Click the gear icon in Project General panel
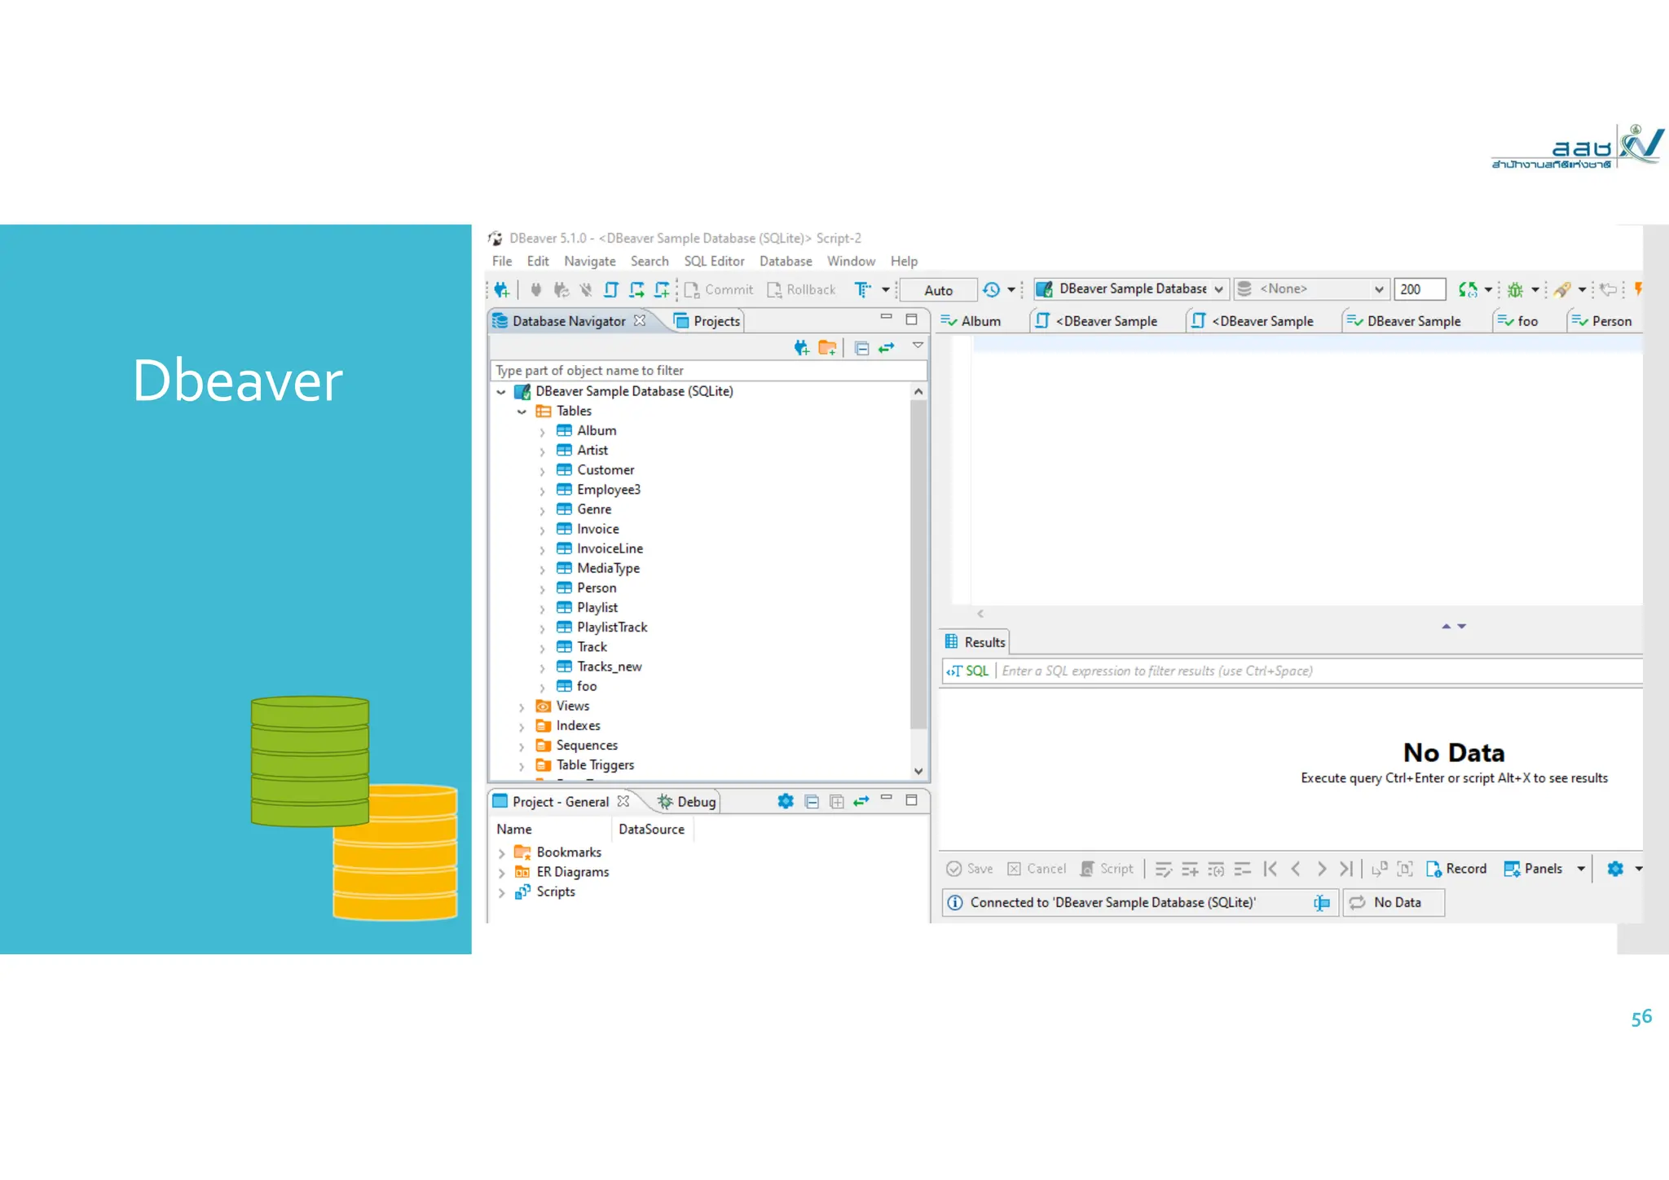This screenshot has width=1669, height=1180. click(x=785, y=802)
